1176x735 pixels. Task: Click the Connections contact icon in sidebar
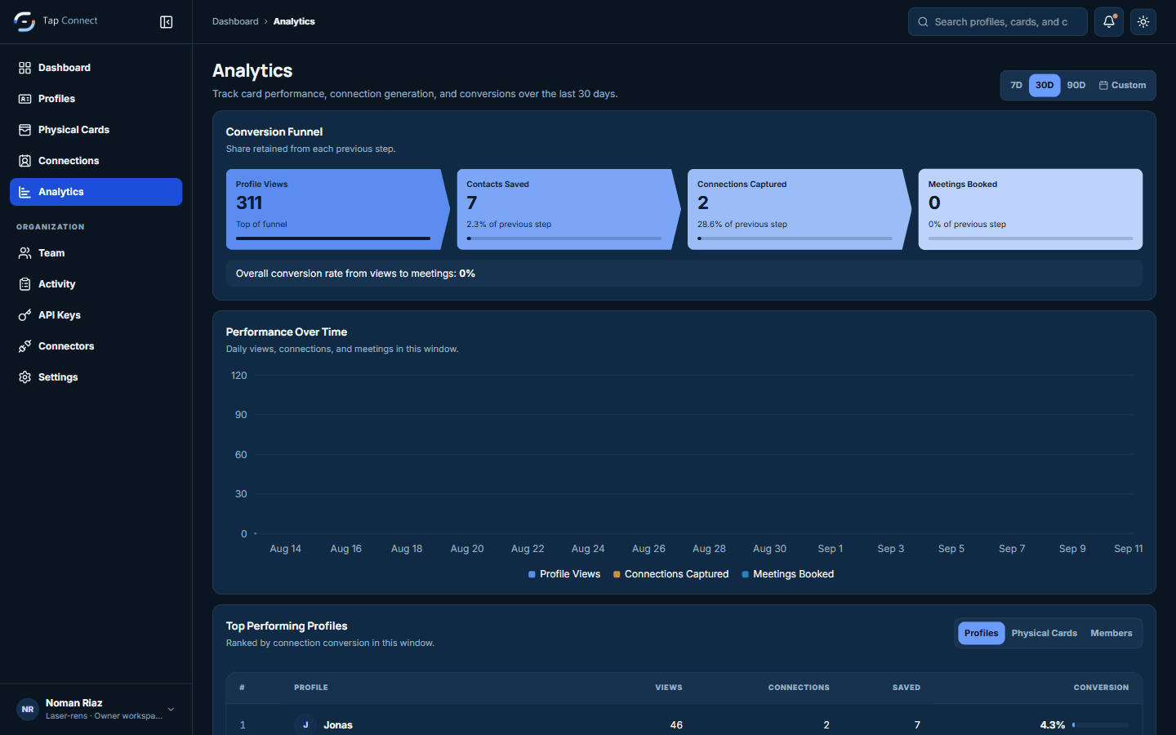25,161
